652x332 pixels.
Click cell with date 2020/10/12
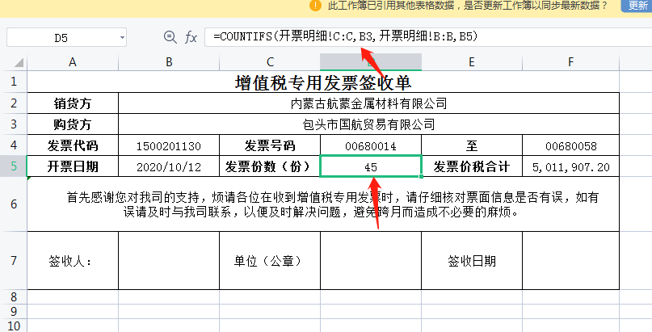169,167
